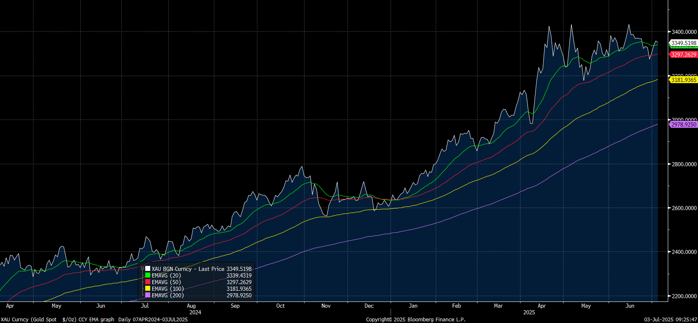Screen dimensions: 698x323
Task: Click the purple 2978.9250 axis price tag
Action: point(684,124)
